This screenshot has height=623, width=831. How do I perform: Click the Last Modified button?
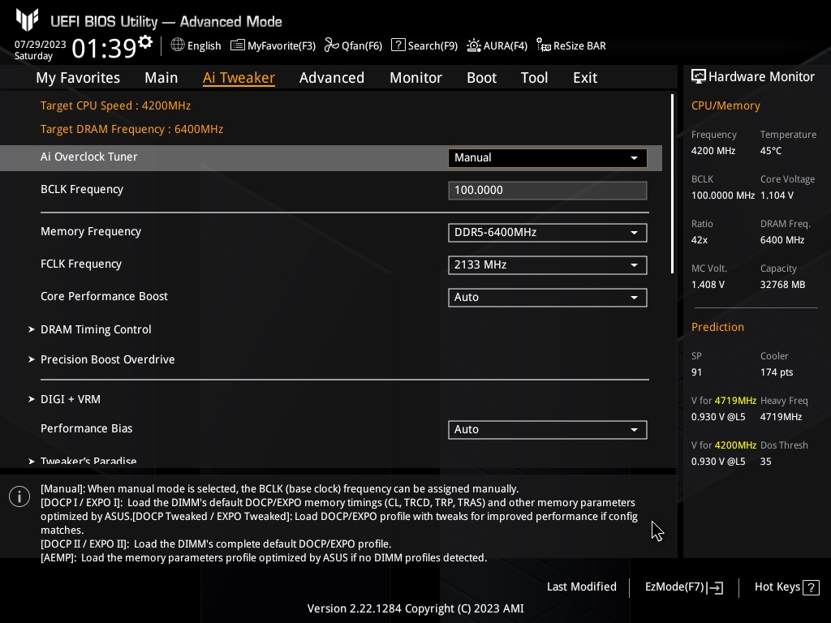click(581, 586)
